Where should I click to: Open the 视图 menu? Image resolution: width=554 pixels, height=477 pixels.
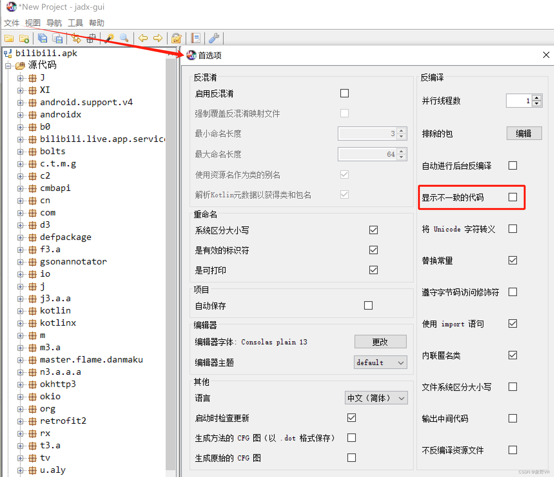tap(33, 23)
